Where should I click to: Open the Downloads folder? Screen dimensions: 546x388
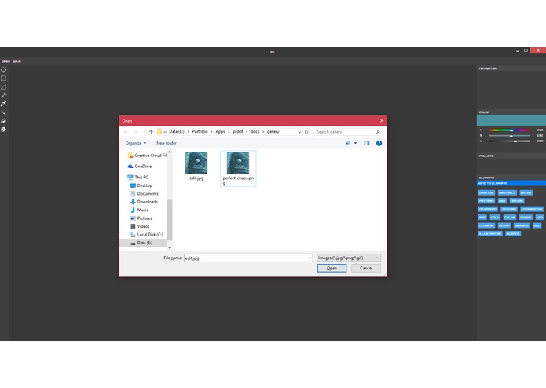[x=145, y=202]
